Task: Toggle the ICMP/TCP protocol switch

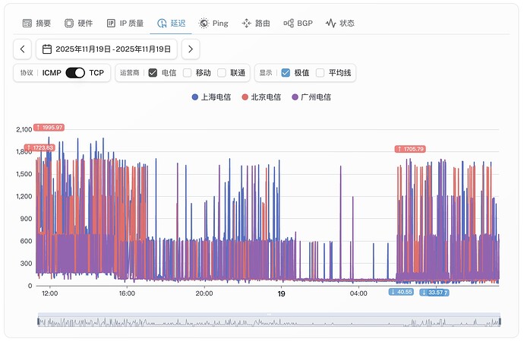Action: (x=75, y=73)
